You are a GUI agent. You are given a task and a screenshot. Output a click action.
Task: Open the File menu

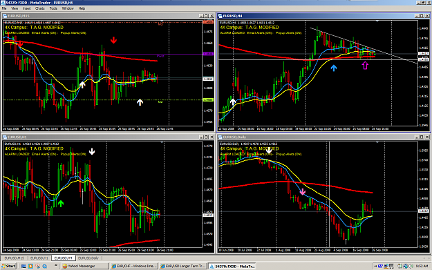pyautogui.click(x=4, y=8)
